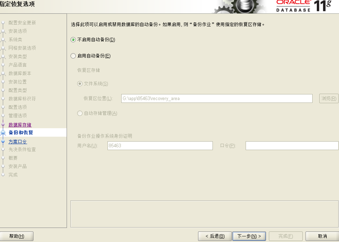Viewport: 339px width, 242px height.
Task: Choose 自动存储管理 radio button
Action: 80,113
